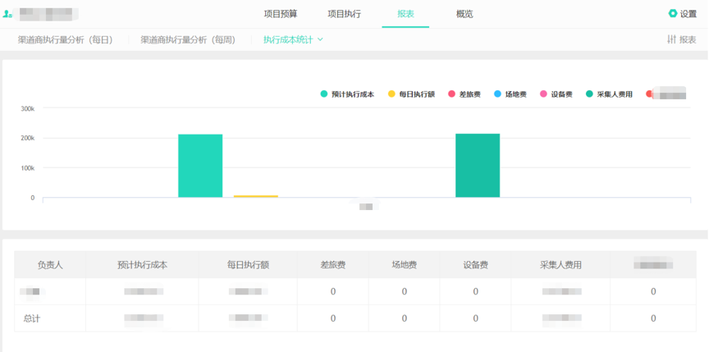
Task: Toggle the 每日执行额 series label in the legend
Action: (417, 94)
